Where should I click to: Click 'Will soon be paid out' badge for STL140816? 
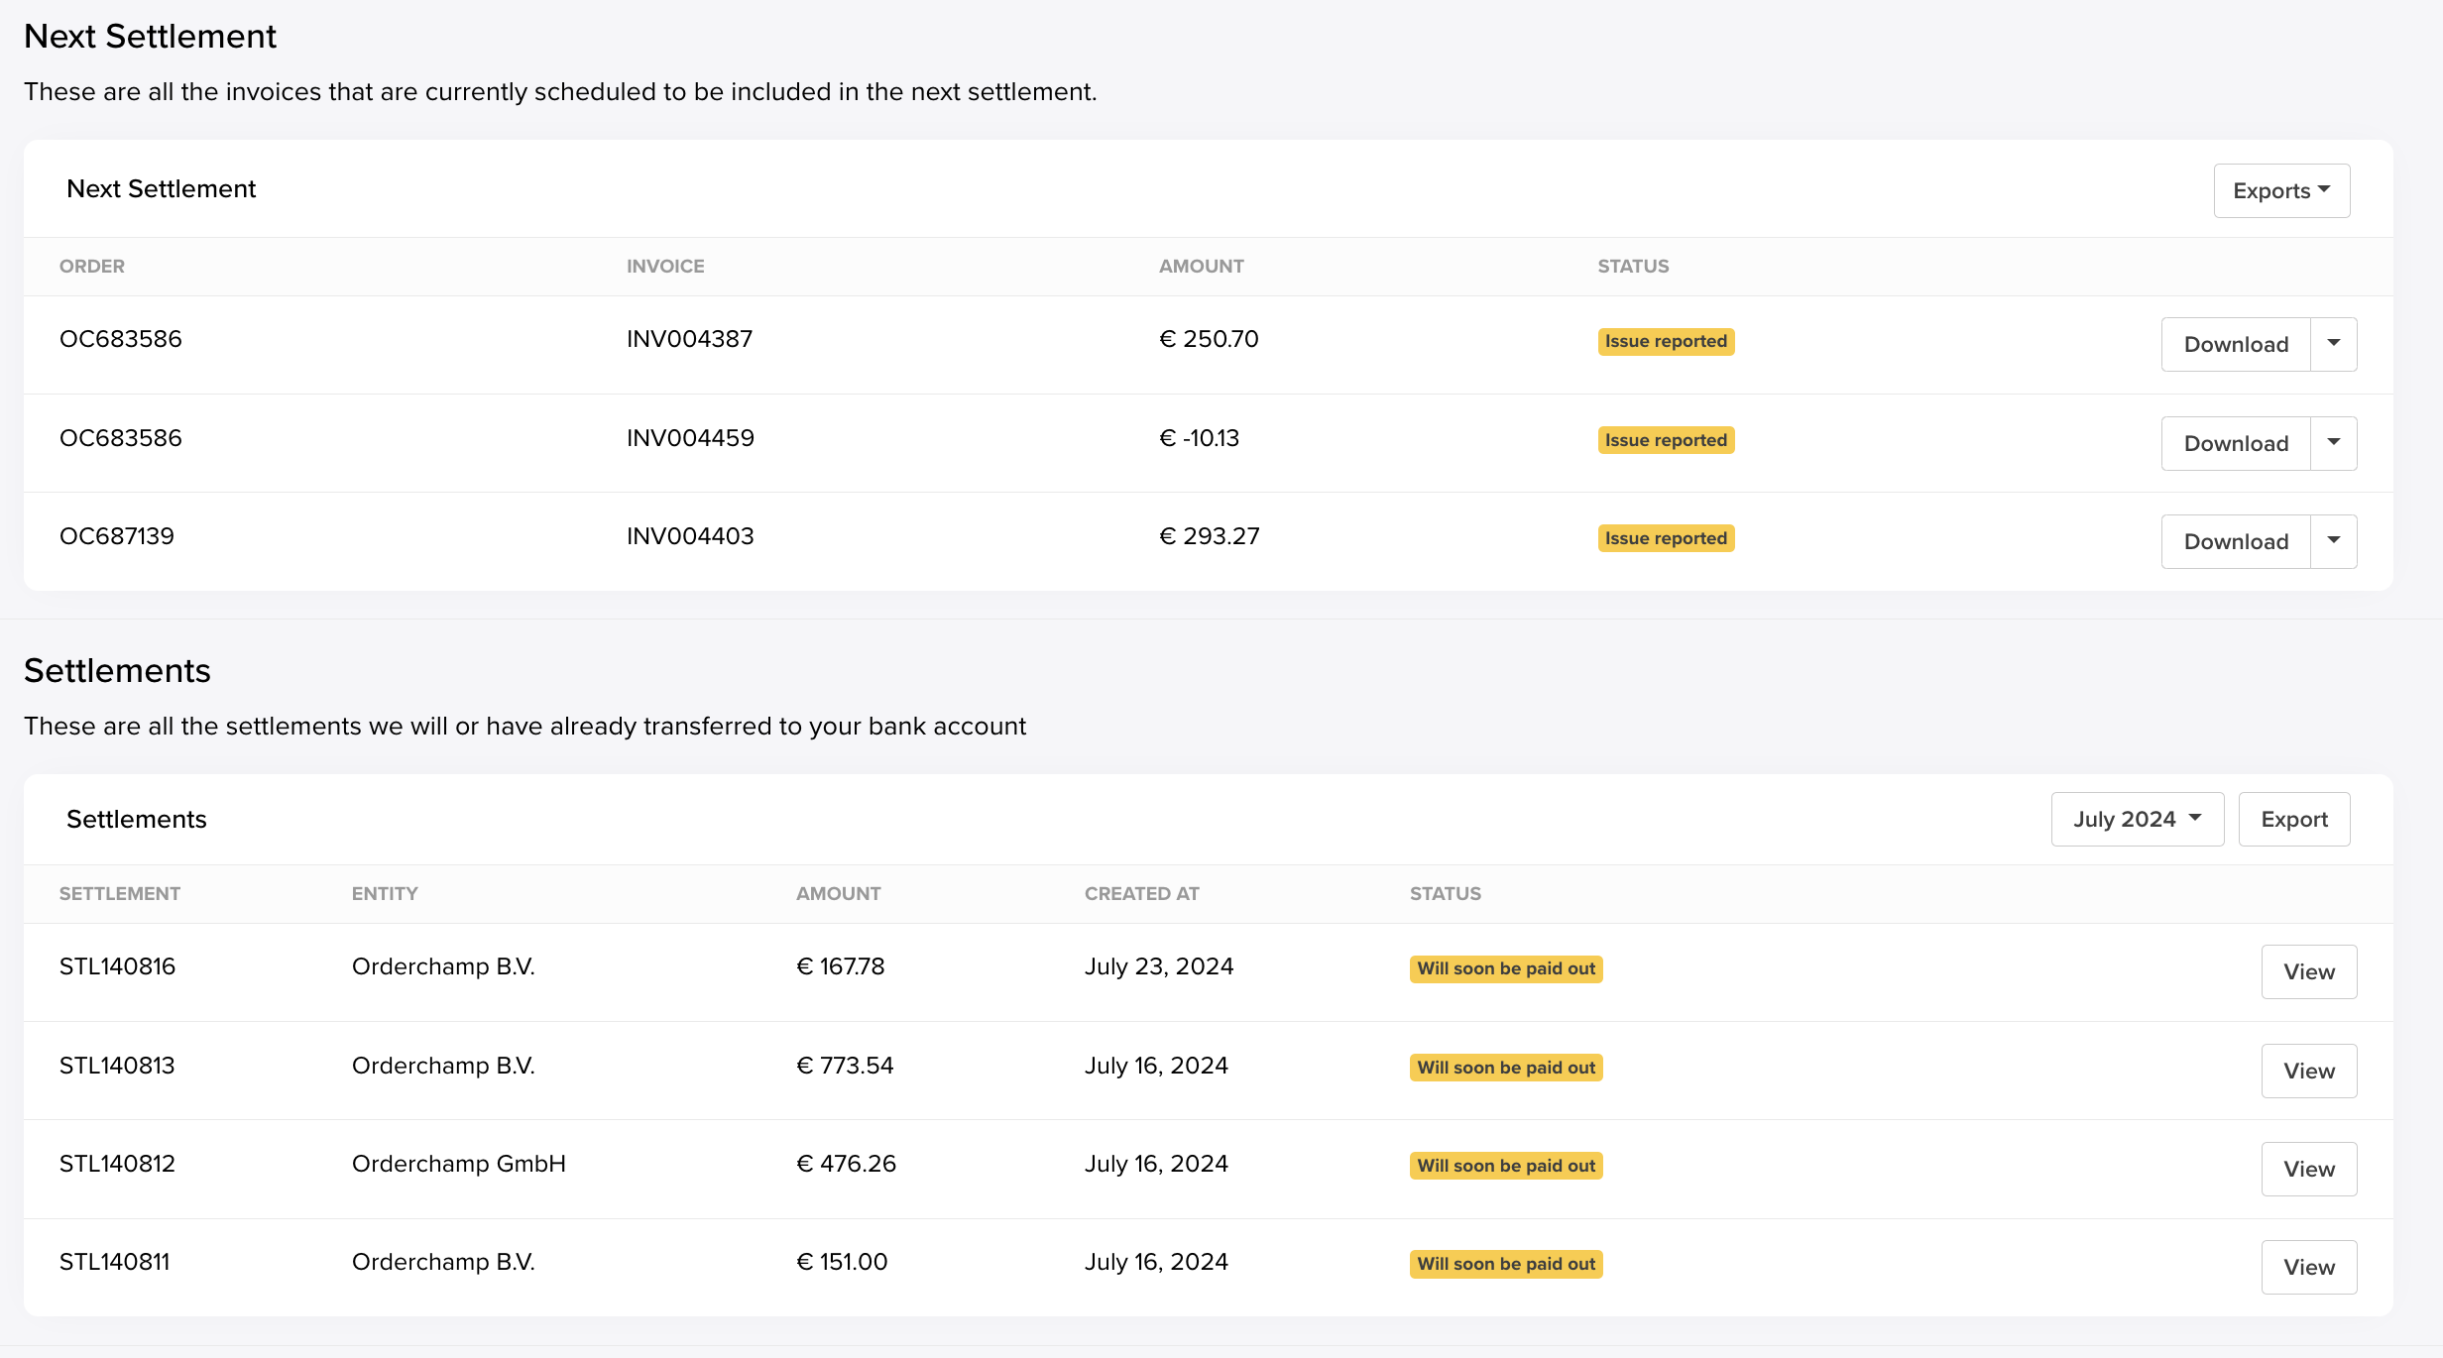tap(1505, 968)
